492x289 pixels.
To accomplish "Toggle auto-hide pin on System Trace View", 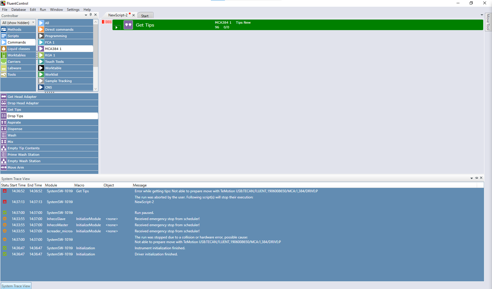I will [476, 178].
